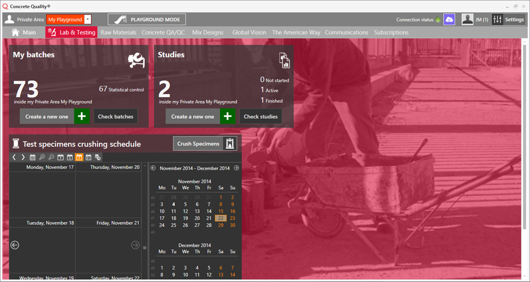Click the Private Area user silhouette icon
Viewport: 530px width, 282px height.
coord(10,20)
